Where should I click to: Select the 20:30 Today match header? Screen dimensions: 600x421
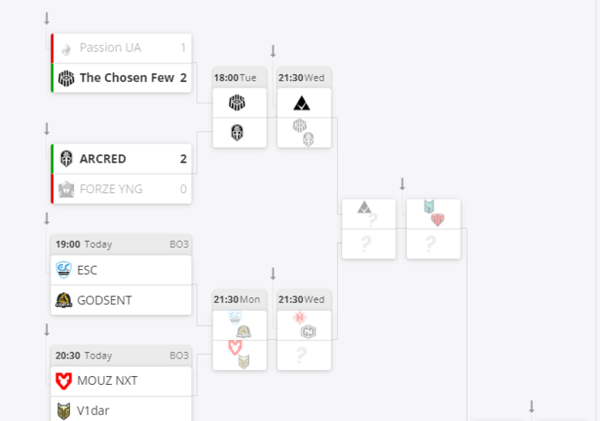121,355
